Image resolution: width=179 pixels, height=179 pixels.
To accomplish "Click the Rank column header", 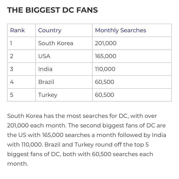I will 17,30.
